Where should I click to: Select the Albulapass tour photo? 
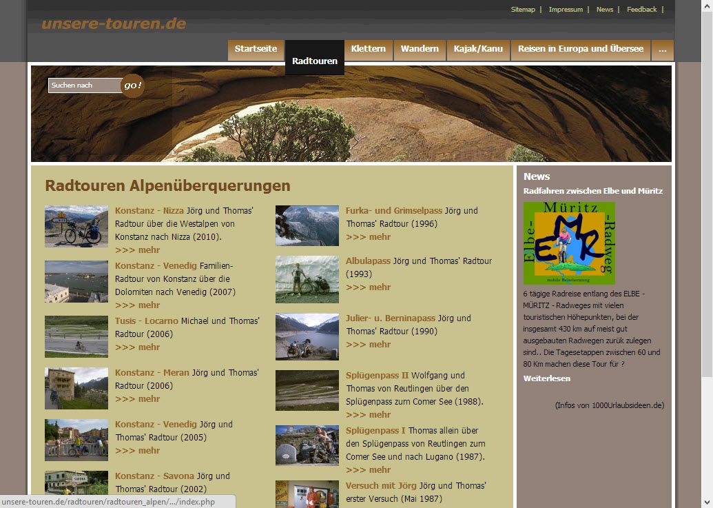pyautogui.click(x=307, y=279)
